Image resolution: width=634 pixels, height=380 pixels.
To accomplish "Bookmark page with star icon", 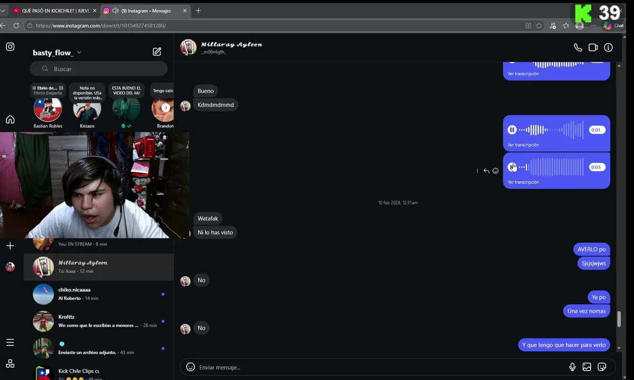I will (539, 25).
